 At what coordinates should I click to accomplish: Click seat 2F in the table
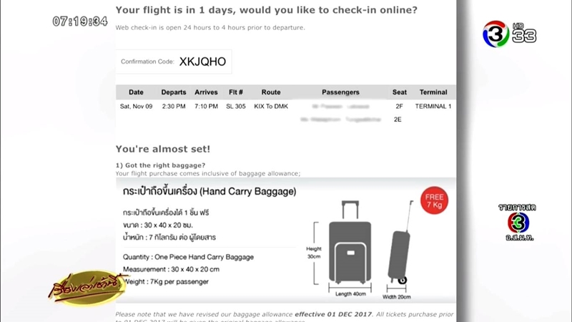[x=399, y=106]
